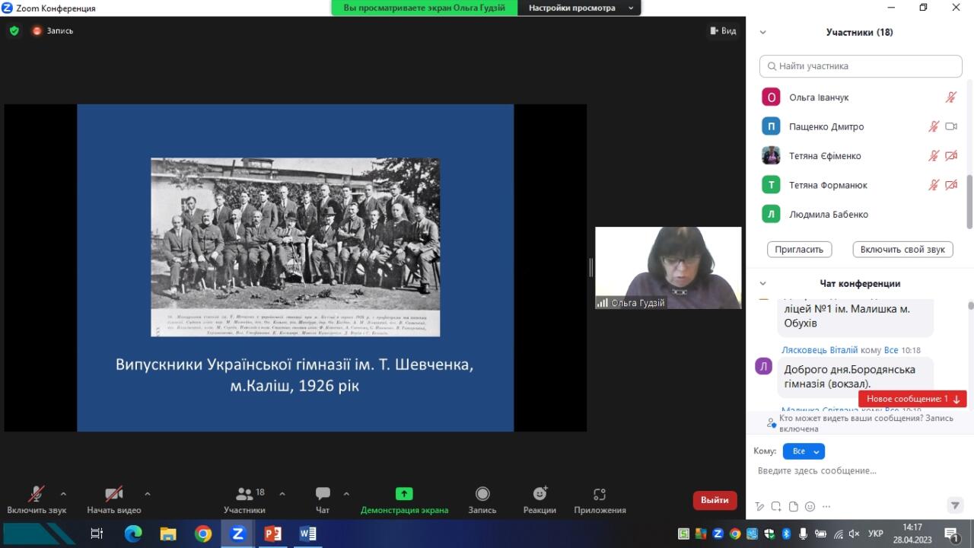The width and height of the screenshot is (974, 548).
Task: Select participant 'Людмила Бабенко'
Action: [829, 214]
